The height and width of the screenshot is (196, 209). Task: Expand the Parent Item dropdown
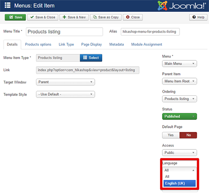coord(179,81)
